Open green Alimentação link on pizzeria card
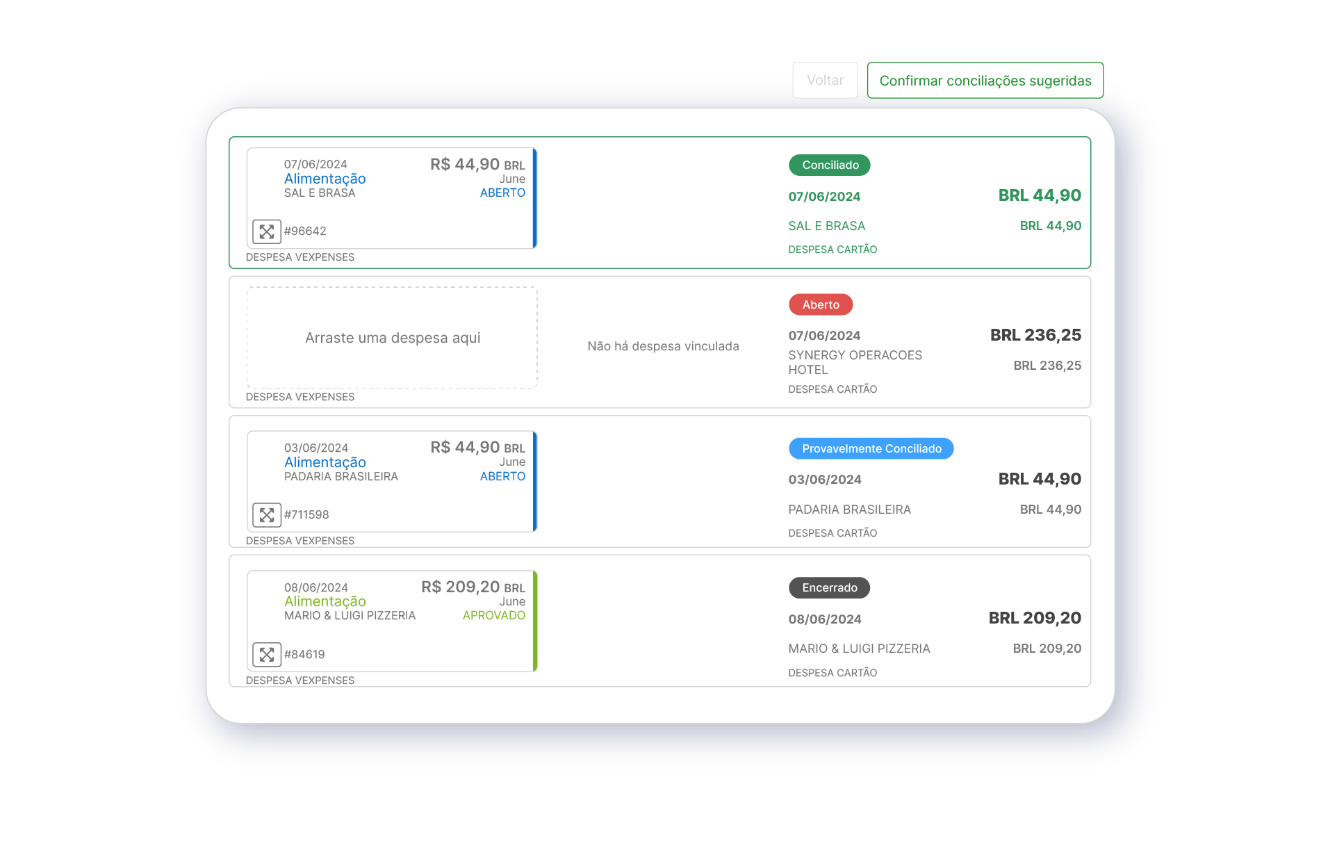The width and height of the screenshot is (1337, 846). tap(325, 601)
